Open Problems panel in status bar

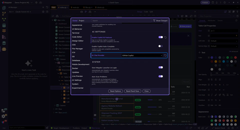(x=76, y=128)
